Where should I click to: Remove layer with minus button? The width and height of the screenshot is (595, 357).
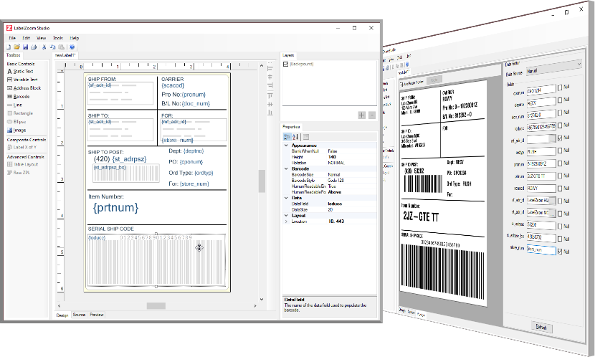[372, 115]
